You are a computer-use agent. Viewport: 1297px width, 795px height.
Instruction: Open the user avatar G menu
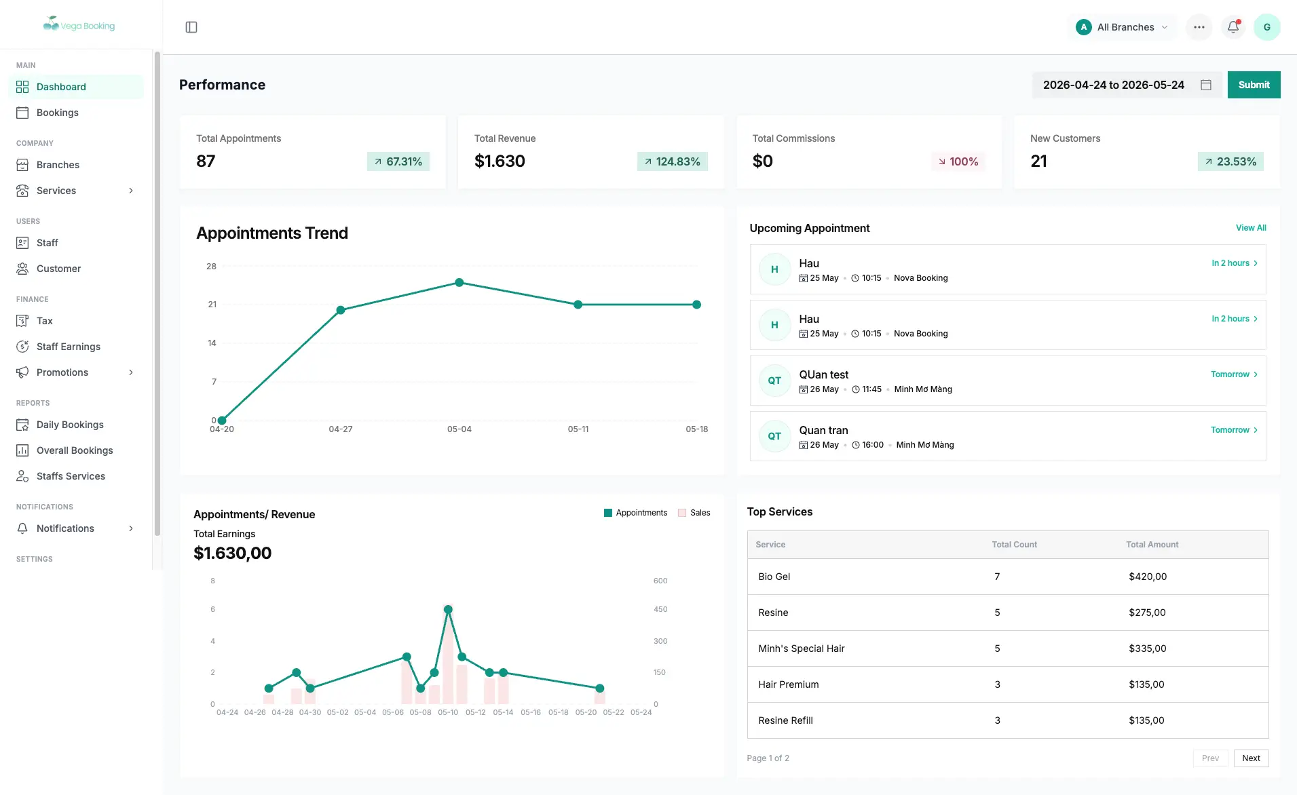tap(1267, 27)
